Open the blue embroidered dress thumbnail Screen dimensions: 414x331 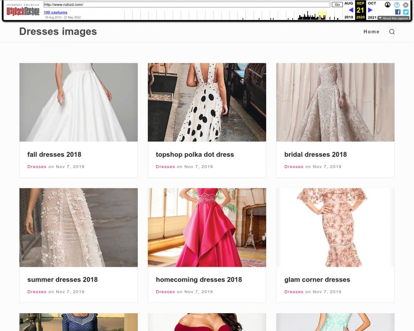[78, 322]
